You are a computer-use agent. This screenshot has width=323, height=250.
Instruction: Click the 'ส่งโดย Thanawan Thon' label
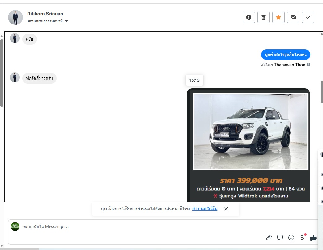[283, 65]
